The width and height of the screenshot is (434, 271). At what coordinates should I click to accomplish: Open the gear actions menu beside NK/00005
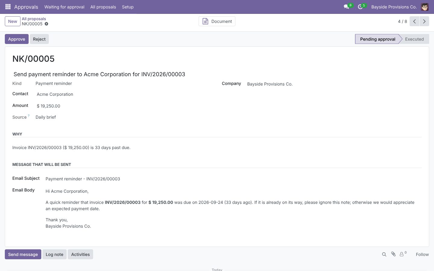46,24
